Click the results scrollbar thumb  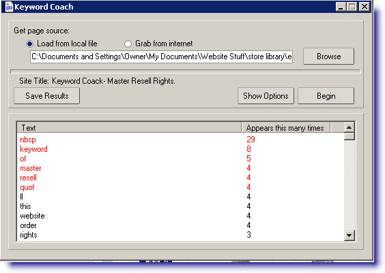tap(349, 136)
